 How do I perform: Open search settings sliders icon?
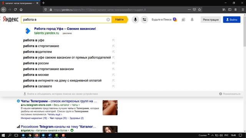point(145,20)
